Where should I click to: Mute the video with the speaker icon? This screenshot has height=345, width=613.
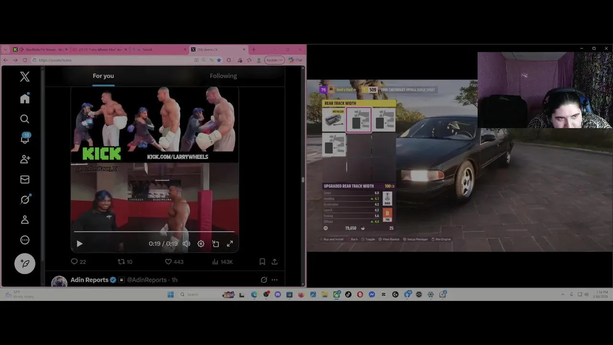186,244
